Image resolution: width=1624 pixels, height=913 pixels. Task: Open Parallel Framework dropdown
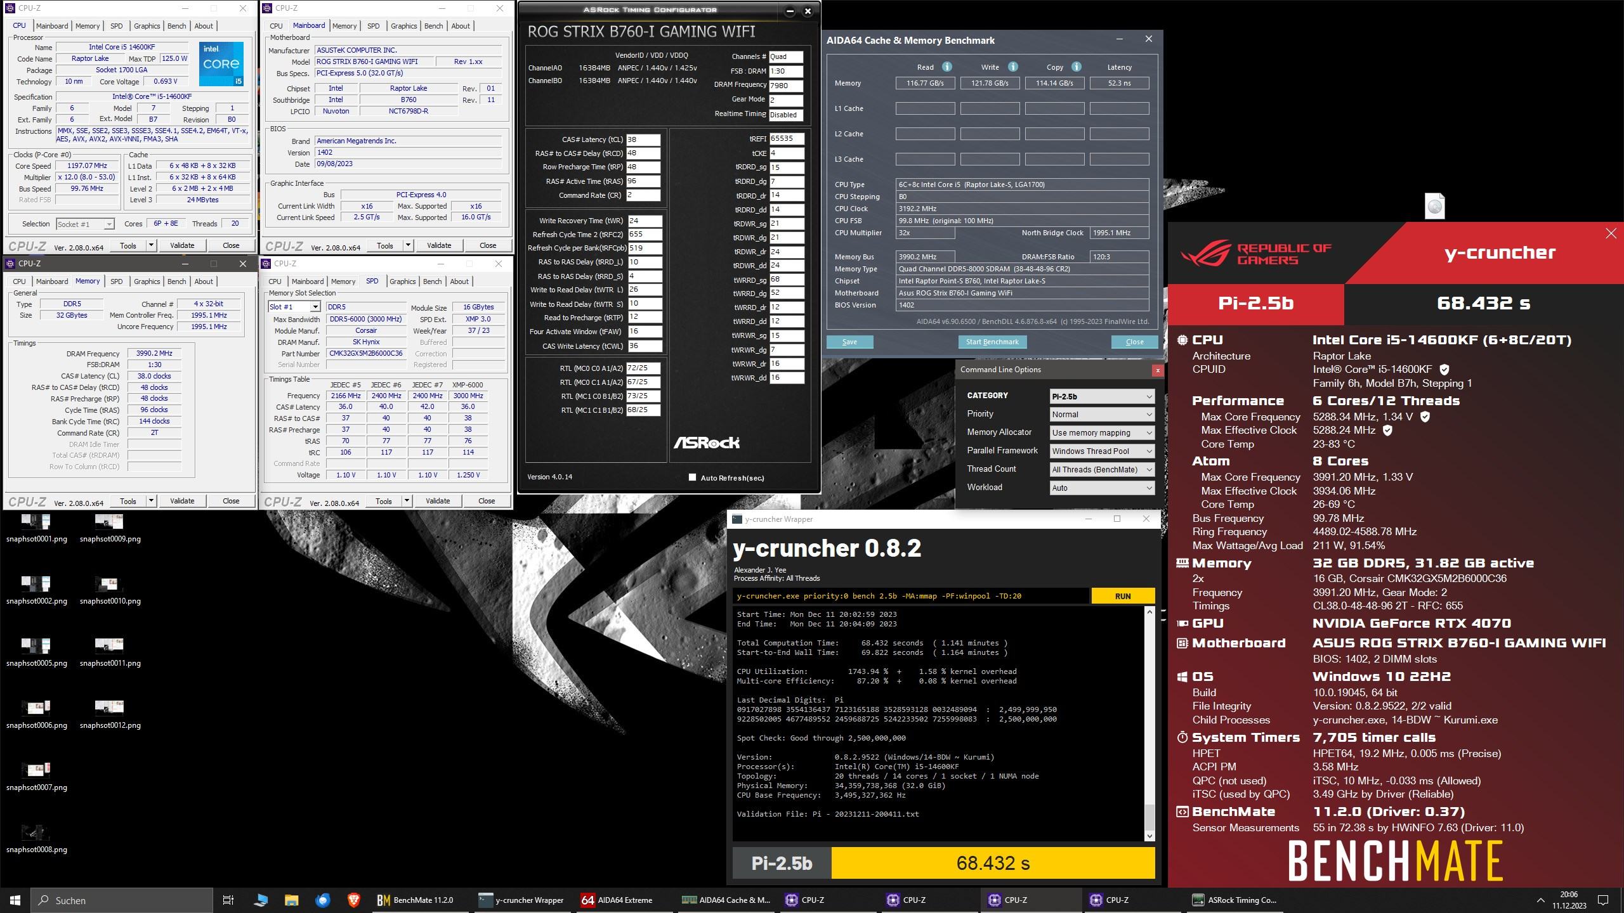(1102, 451)
